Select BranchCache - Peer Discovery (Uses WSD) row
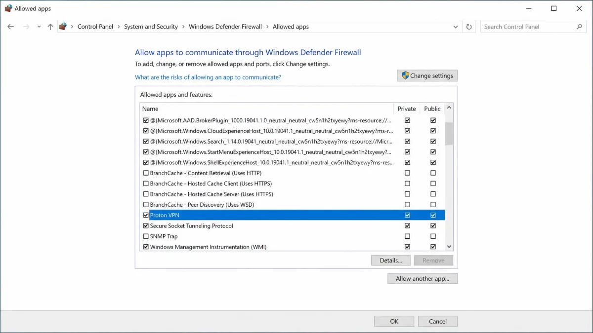Image resolution: width=593 pixels, height=333 pixels. pos(293,205)
